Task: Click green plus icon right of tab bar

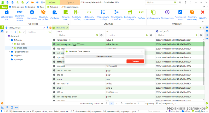Action: click(x=200, y=28)
